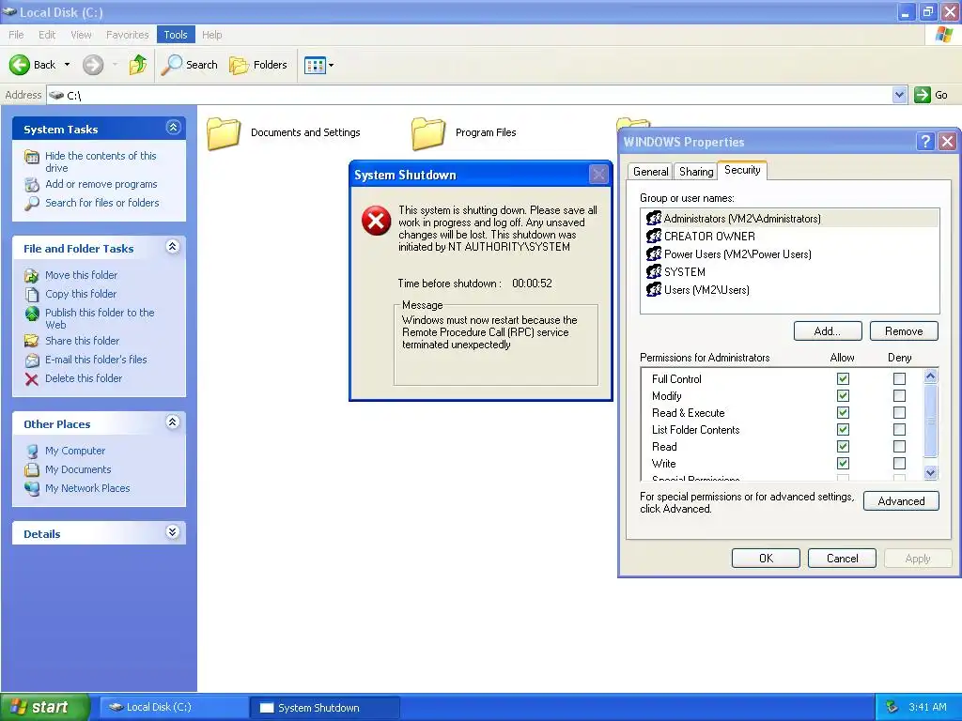Toggle Allow checkbox for Full Control
Screen dimensions: 962x721
pos(843,379)
